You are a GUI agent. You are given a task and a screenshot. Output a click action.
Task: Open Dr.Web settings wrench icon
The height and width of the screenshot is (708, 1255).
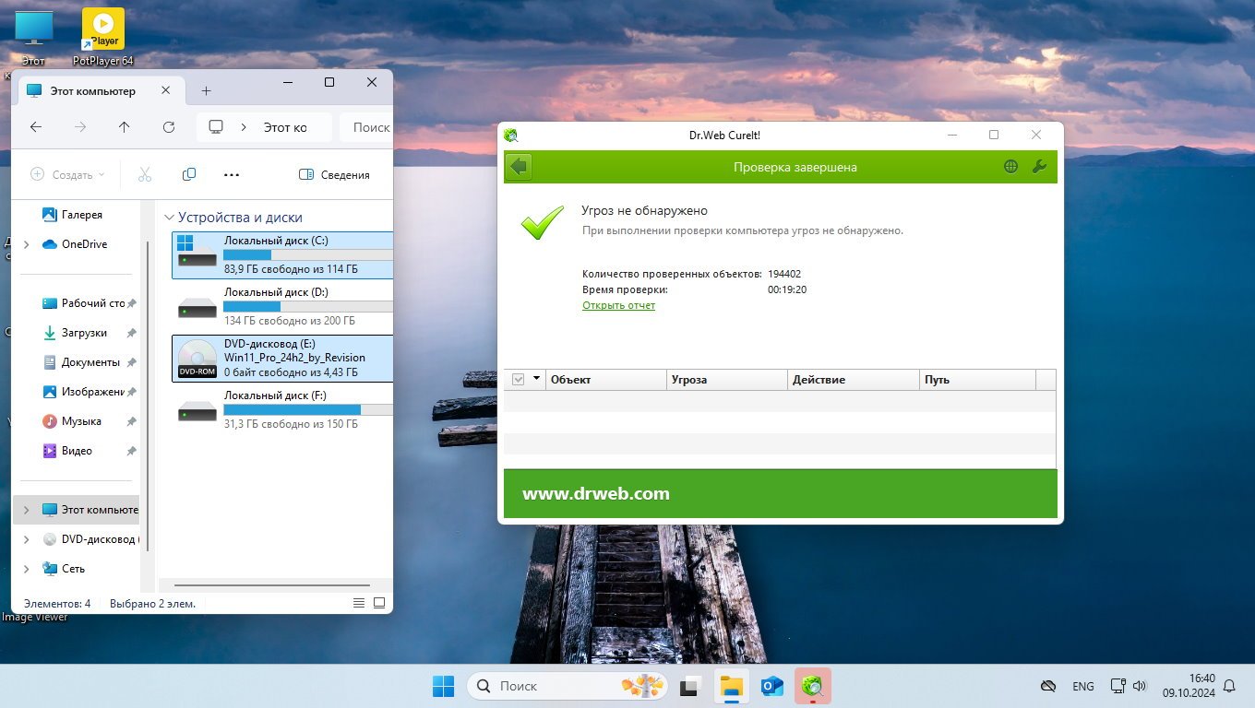(1039, 167)
